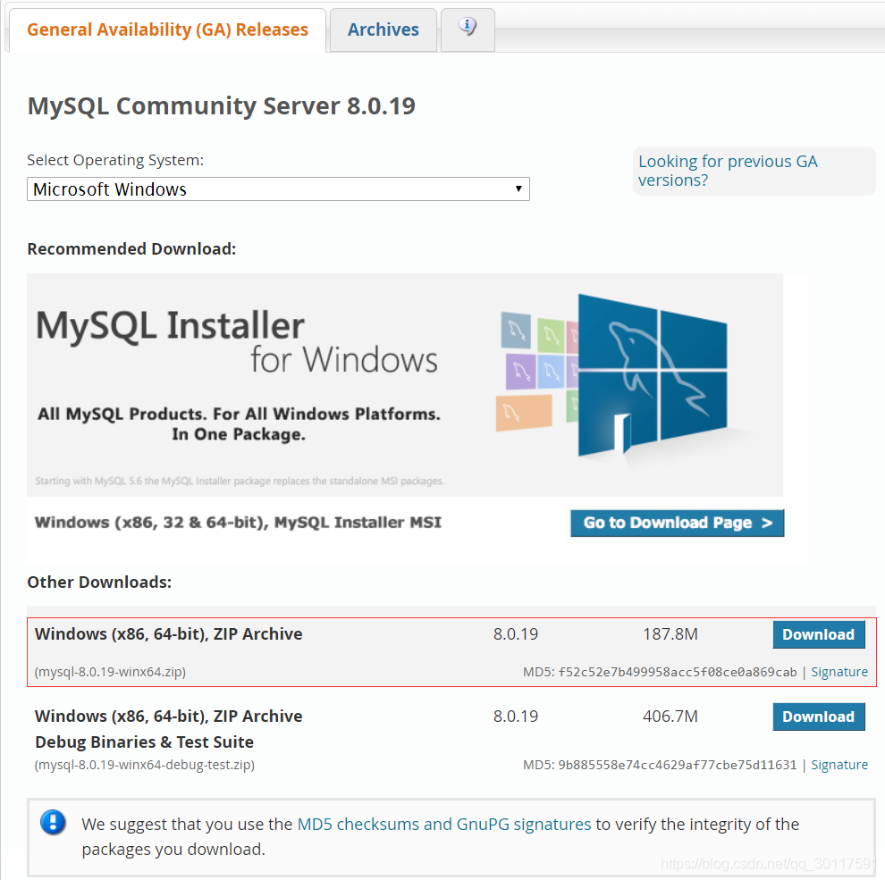Screen dimensions: 885x880
Task: Click Go to Download Page button
Action: pos(677,523)
